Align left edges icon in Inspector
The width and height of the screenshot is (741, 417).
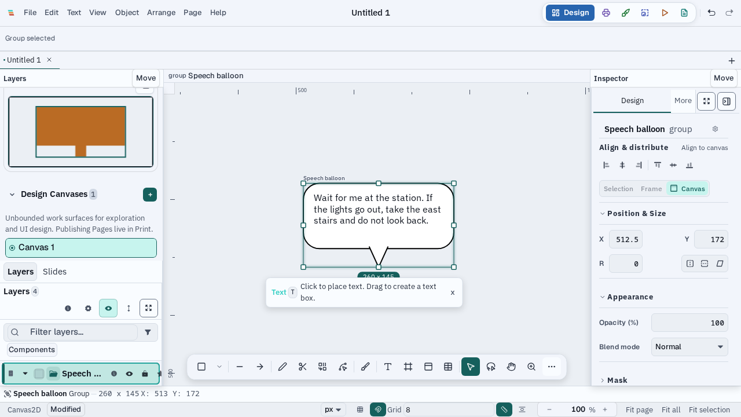point(607,165)
